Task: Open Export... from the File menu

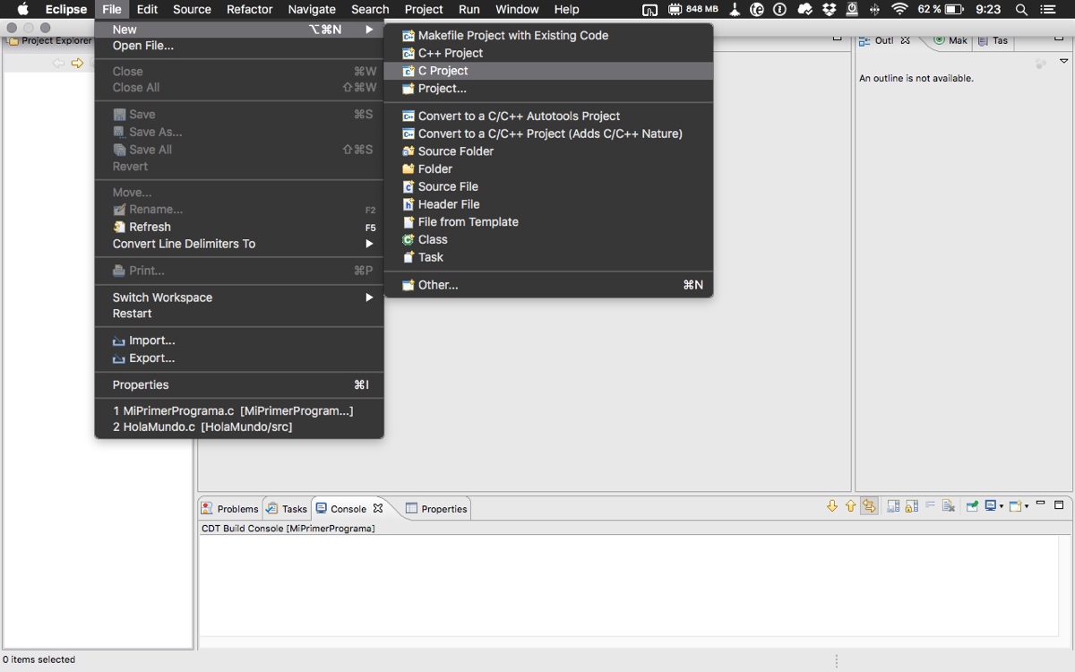Action: pos(239,358)
